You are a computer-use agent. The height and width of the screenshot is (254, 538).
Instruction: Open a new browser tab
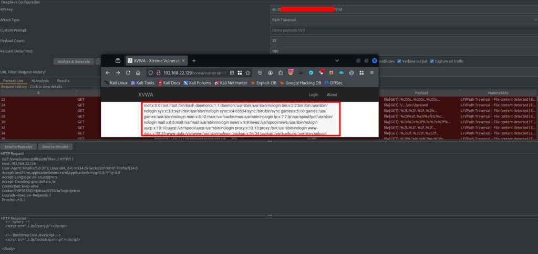coord(194,61)
